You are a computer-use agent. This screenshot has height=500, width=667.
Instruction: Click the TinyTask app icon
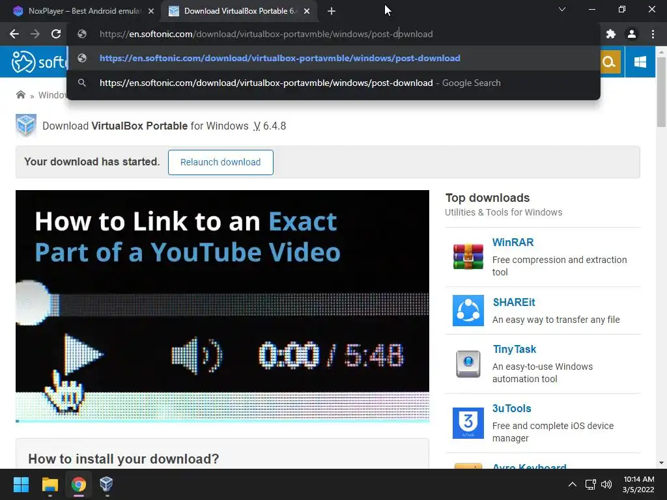(468, 364)
